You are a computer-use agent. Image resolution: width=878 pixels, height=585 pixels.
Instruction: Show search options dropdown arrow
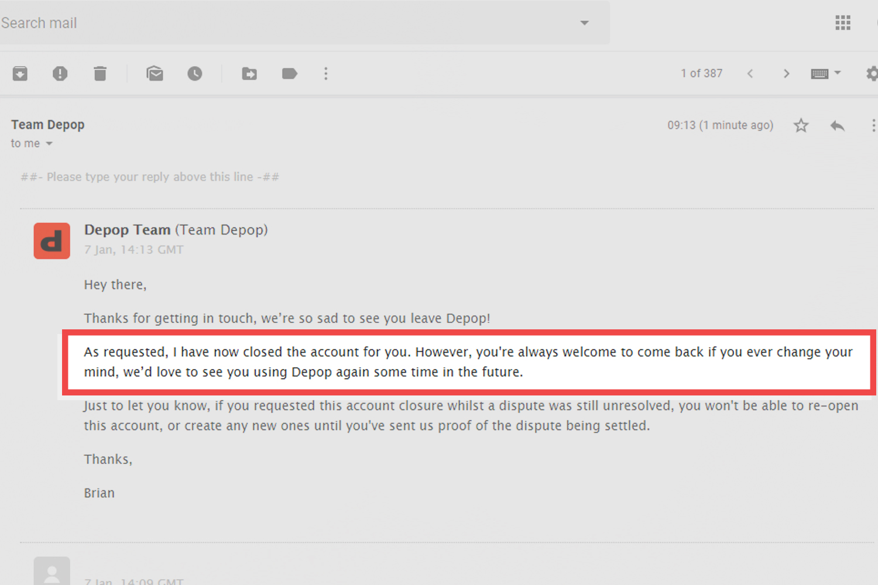[584, 23]
